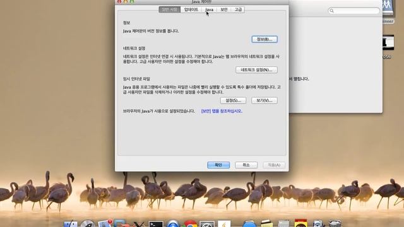Click the 적용(A) button
The height and width of the screenshot is (227, 404).
point(274,165)
